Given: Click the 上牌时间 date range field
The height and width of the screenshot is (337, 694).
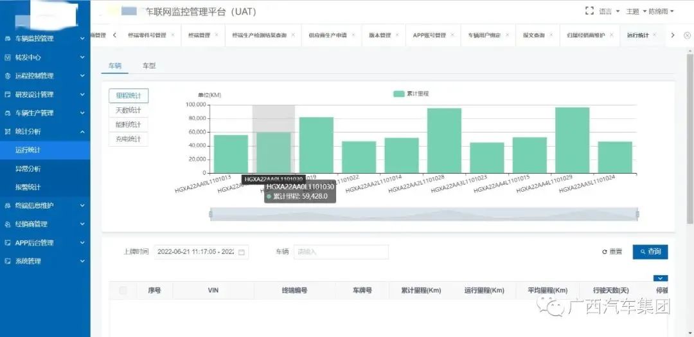Looking at the screenshot, I should pos(201,252).
